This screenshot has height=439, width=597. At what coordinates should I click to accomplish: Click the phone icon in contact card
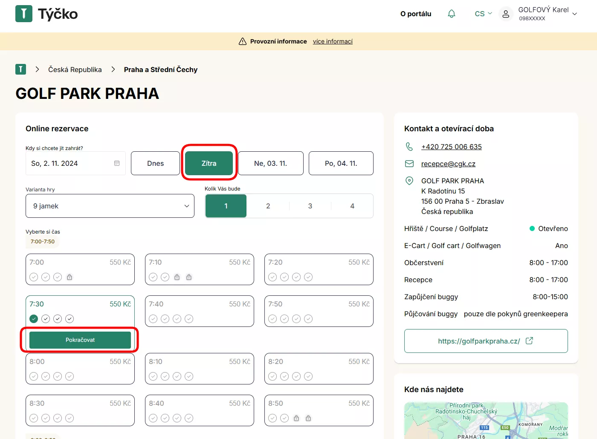[x=409, y=147]
